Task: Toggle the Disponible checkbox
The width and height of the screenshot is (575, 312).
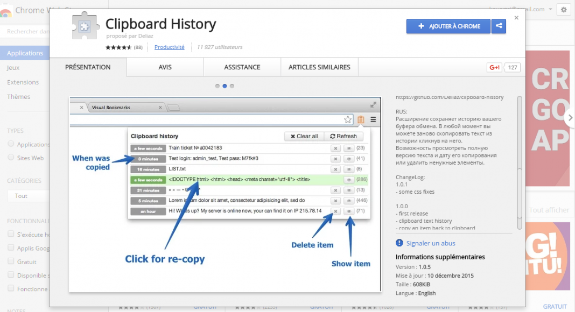Action: (11, 275)
